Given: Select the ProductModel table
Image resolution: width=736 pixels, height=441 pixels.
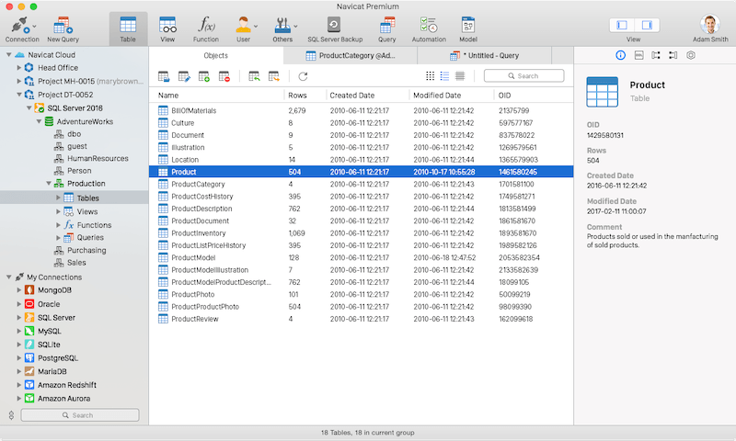Looking at the screenshot, I should tap(361, 257).
